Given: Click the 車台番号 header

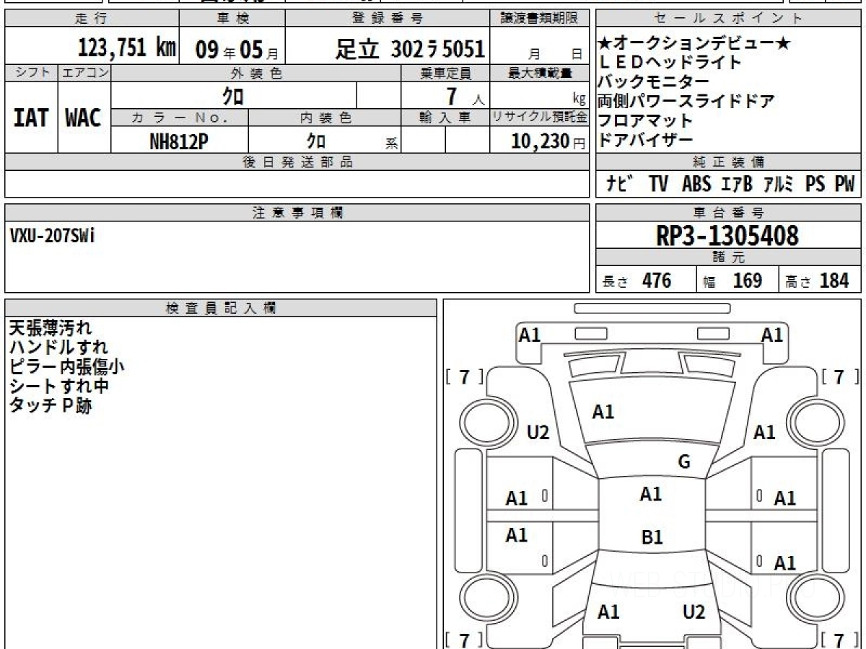Looking at the screenshot, I should [728, 213].
